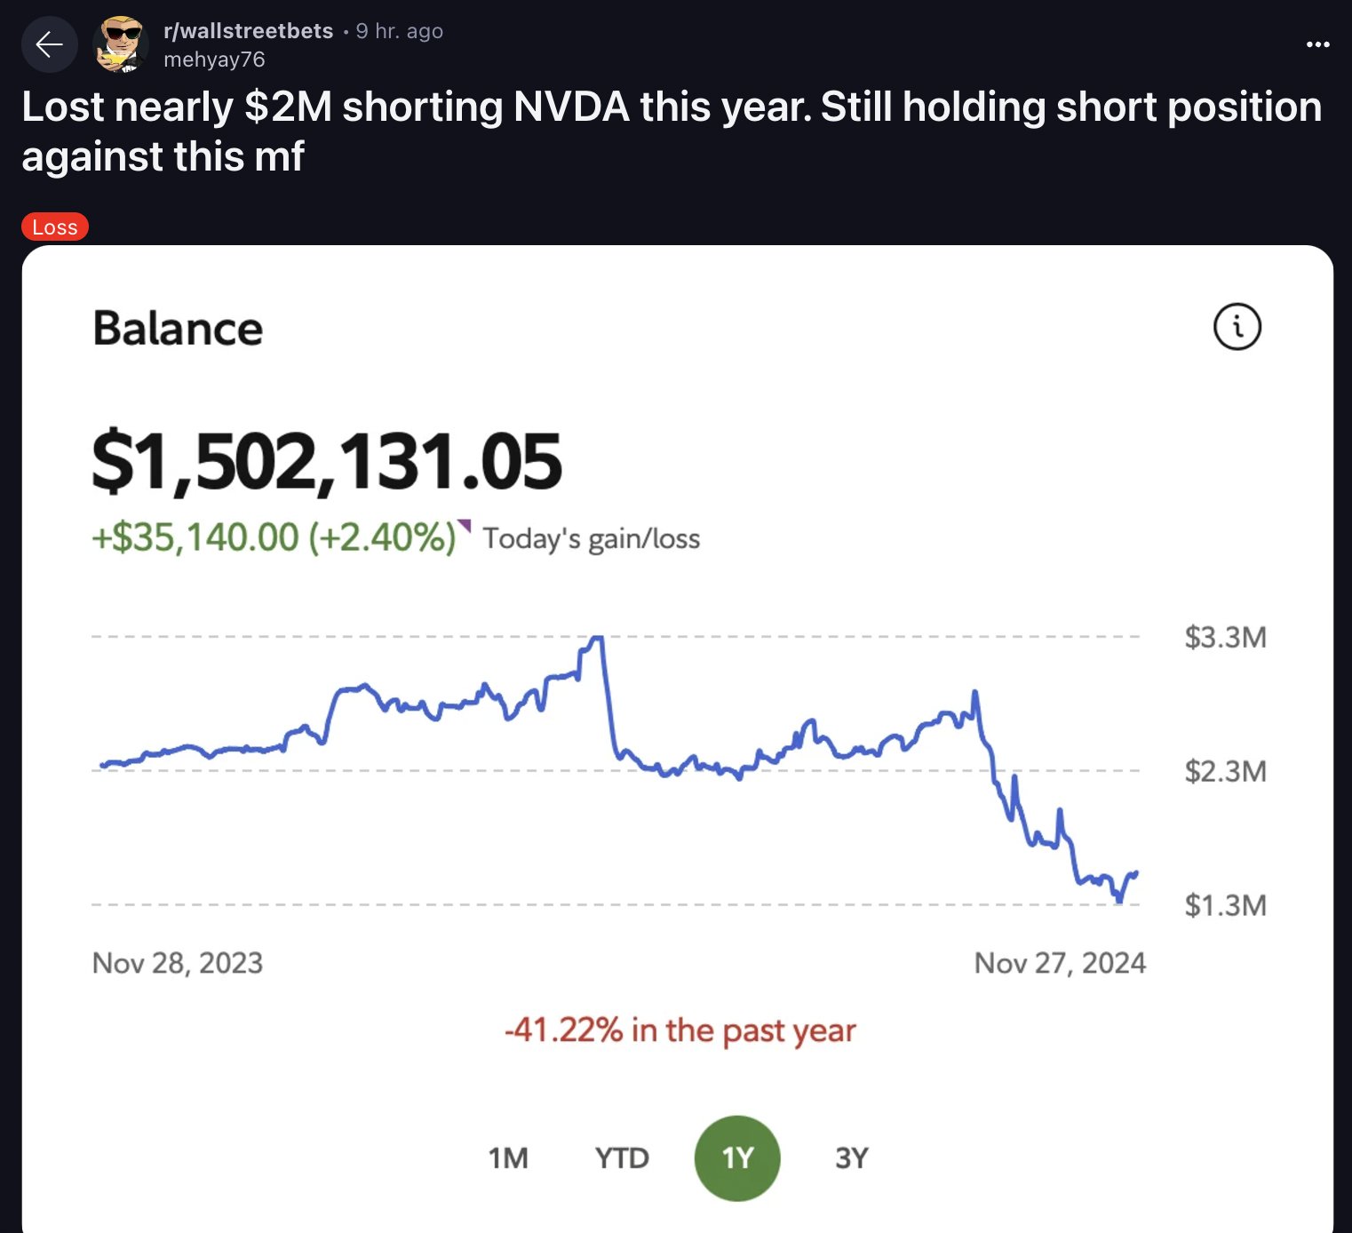1352x1233 pixels.
Task: Click the -41.22% past year text
Action: tap(680, 1030)
